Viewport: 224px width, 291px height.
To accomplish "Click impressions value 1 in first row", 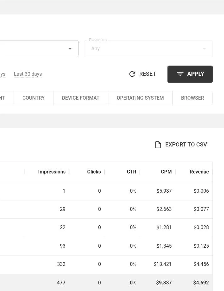I will point(64,191).
